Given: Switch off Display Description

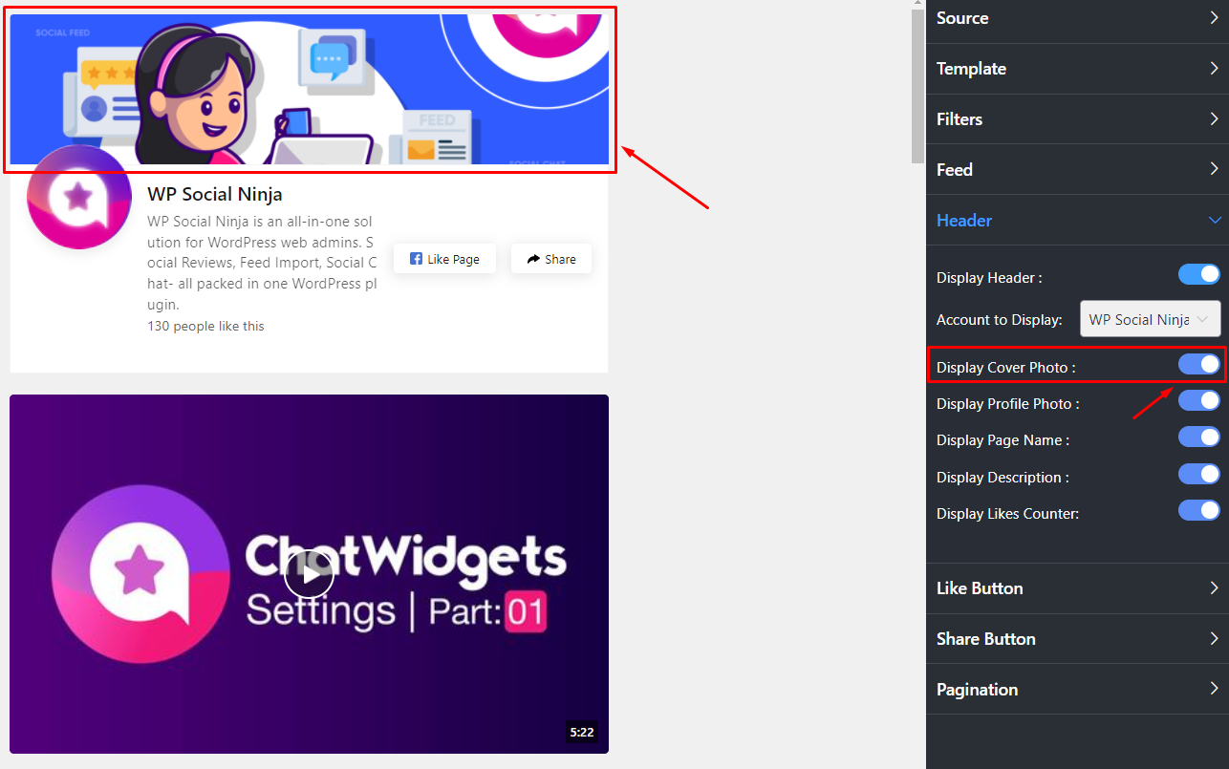Looking at the screenshot, I should click(x=1198, y=474).
